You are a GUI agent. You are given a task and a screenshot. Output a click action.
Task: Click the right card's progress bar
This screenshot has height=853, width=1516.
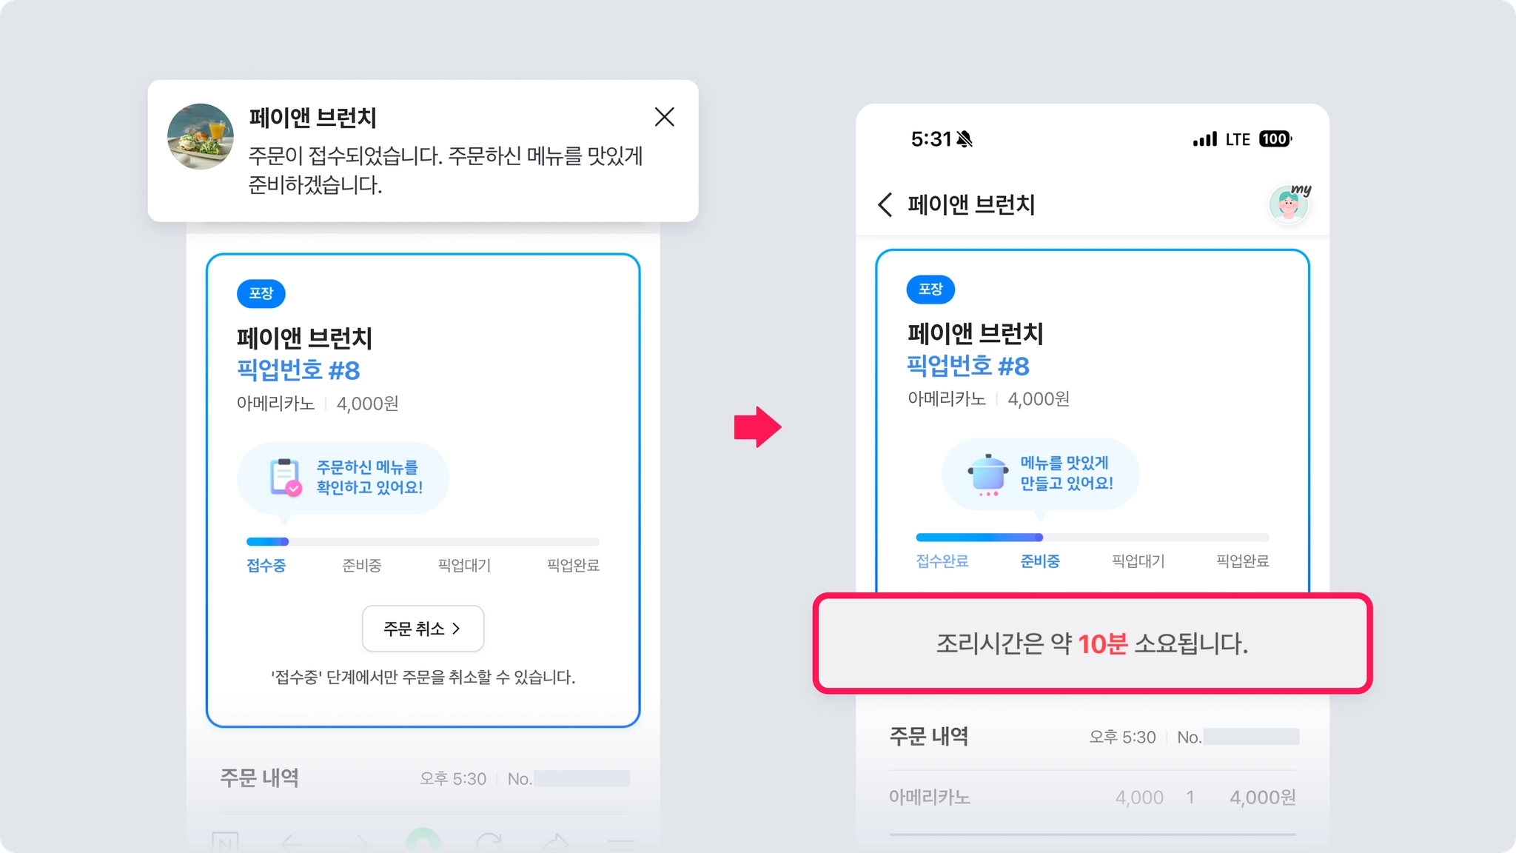pyautogui.click(x=1093, y=537)
